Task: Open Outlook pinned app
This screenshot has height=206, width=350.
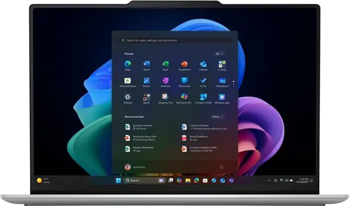Action: click(x=203, y=65)
